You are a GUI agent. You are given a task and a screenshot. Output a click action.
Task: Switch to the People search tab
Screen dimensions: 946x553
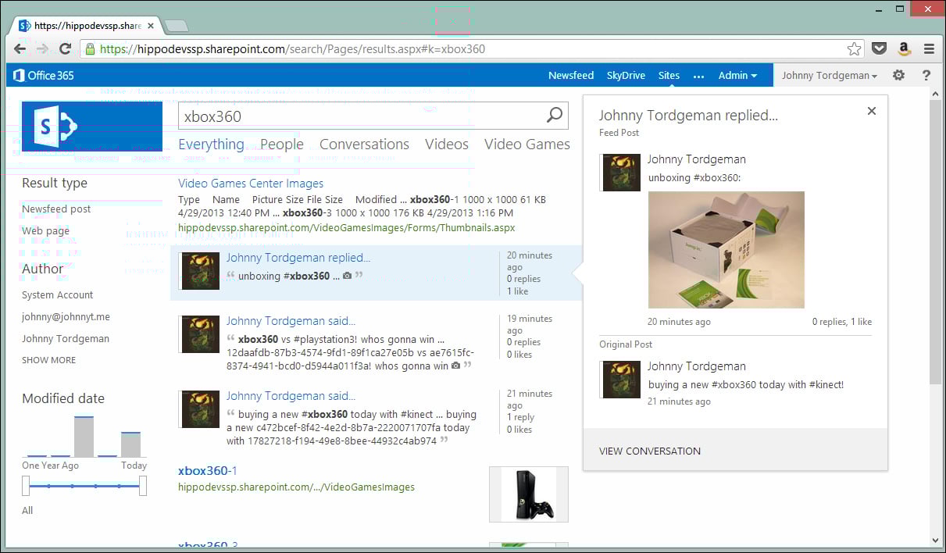click(x=282, y=144)
